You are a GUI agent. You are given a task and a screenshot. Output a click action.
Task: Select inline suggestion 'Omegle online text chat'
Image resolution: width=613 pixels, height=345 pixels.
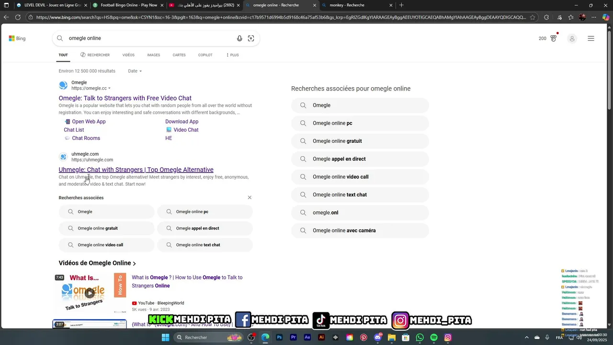205,245
